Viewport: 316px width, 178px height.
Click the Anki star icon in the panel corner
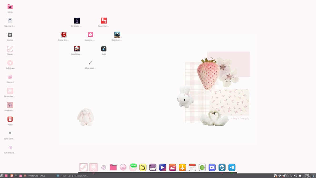[x=313, y=176]
